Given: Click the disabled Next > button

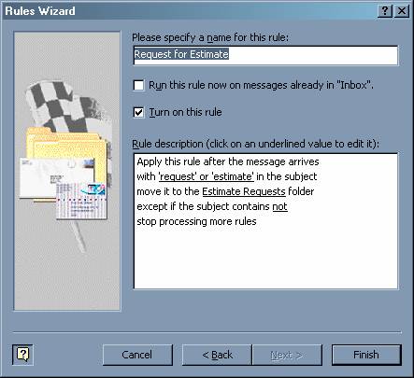Looking at the screenshot, I should point(287,355).
